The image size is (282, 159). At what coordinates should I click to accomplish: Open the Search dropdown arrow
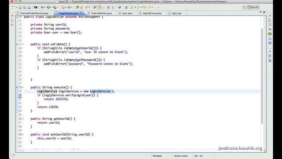[x=89, y=8]
